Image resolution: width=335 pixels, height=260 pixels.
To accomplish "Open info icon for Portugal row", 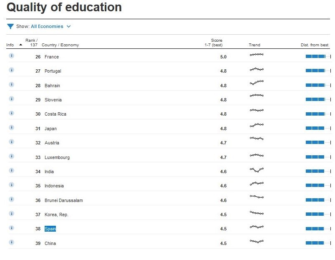I will tap(11, 70).
